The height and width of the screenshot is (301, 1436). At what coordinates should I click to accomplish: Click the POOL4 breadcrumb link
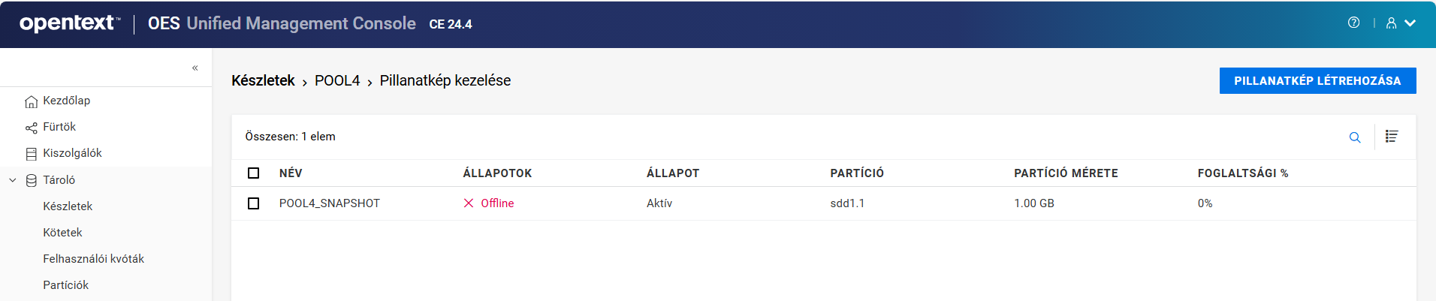coord(337,81)
